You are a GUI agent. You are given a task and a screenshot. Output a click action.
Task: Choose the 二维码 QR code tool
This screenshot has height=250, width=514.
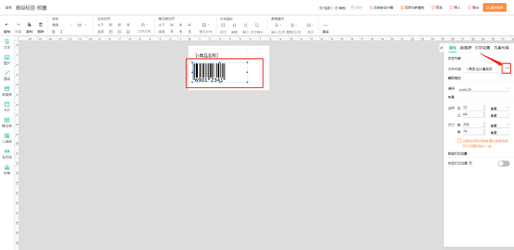pos(6,138)
